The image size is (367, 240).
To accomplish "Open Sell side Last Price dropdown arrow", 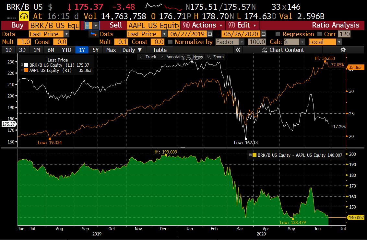I will click(164, 34).
